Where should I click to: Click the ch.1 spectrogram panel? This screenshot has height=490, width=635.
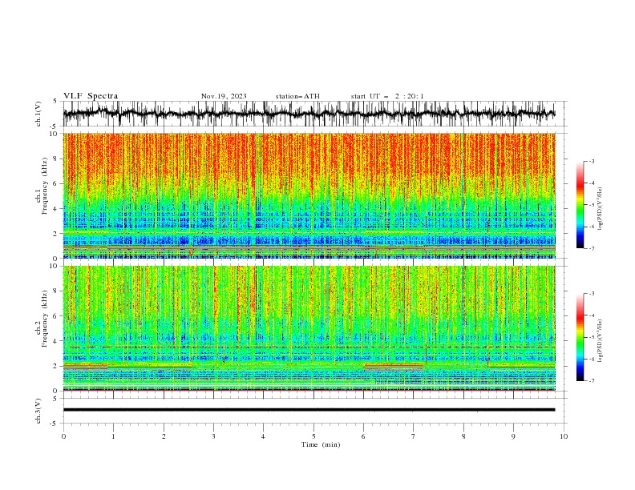(309, 195)
